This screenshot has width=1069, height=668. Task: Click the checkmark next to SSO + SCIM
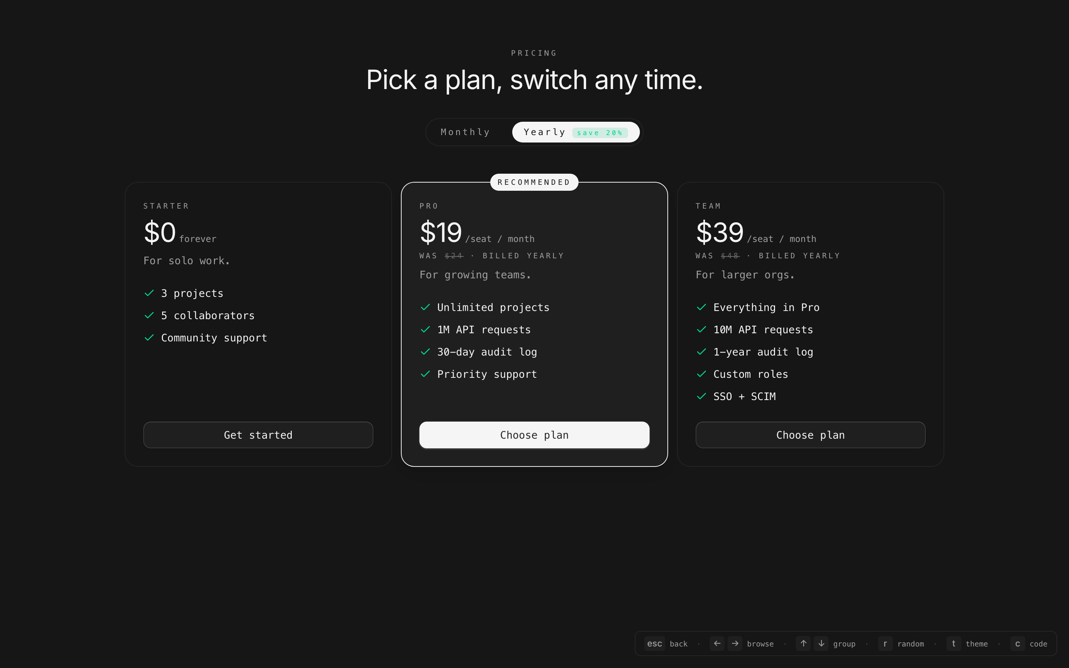point(702,396)
